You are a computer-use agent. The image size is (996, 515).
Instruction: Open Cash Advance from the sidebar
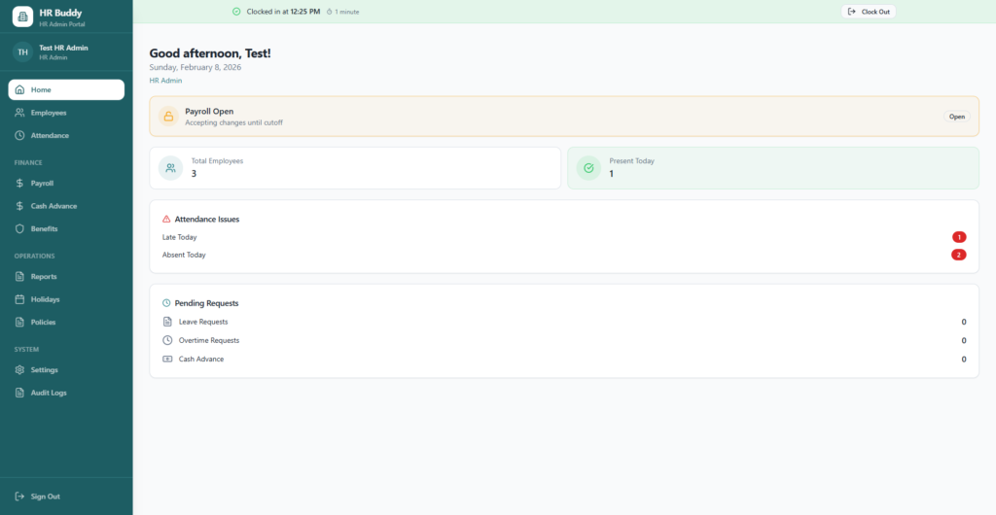tap(53, 206)
